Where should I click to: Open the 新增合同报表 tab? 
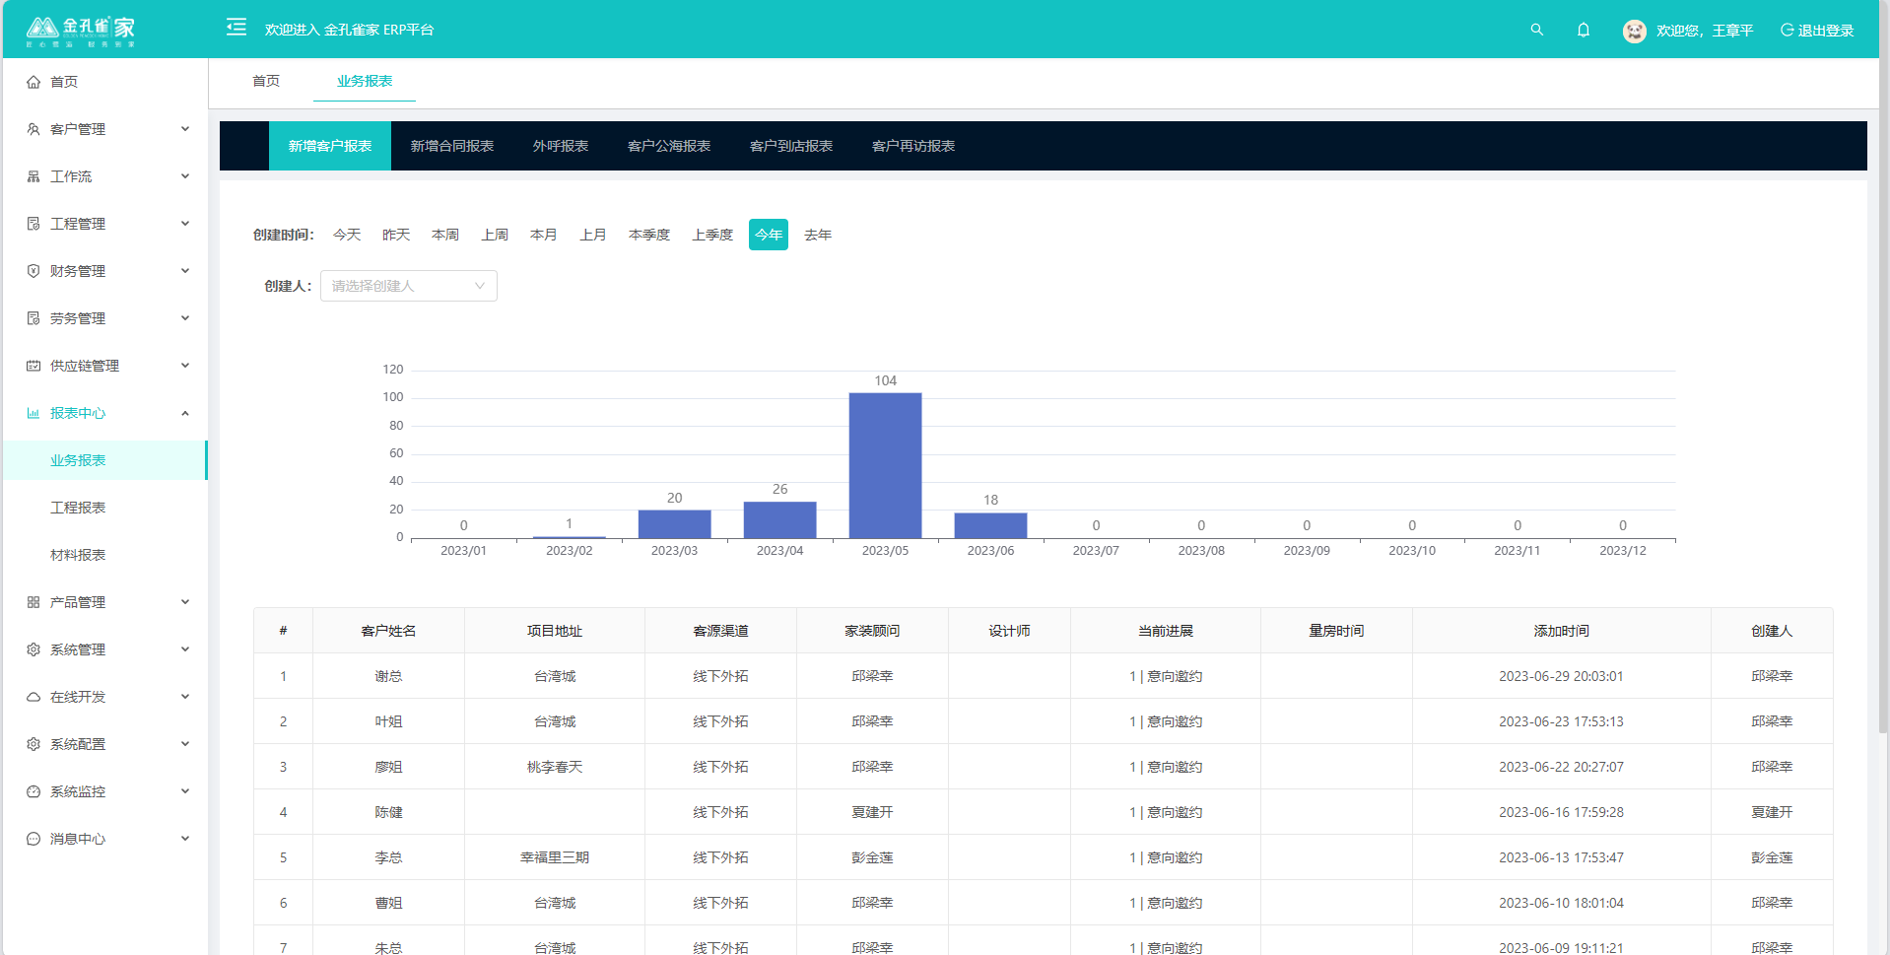452,146
